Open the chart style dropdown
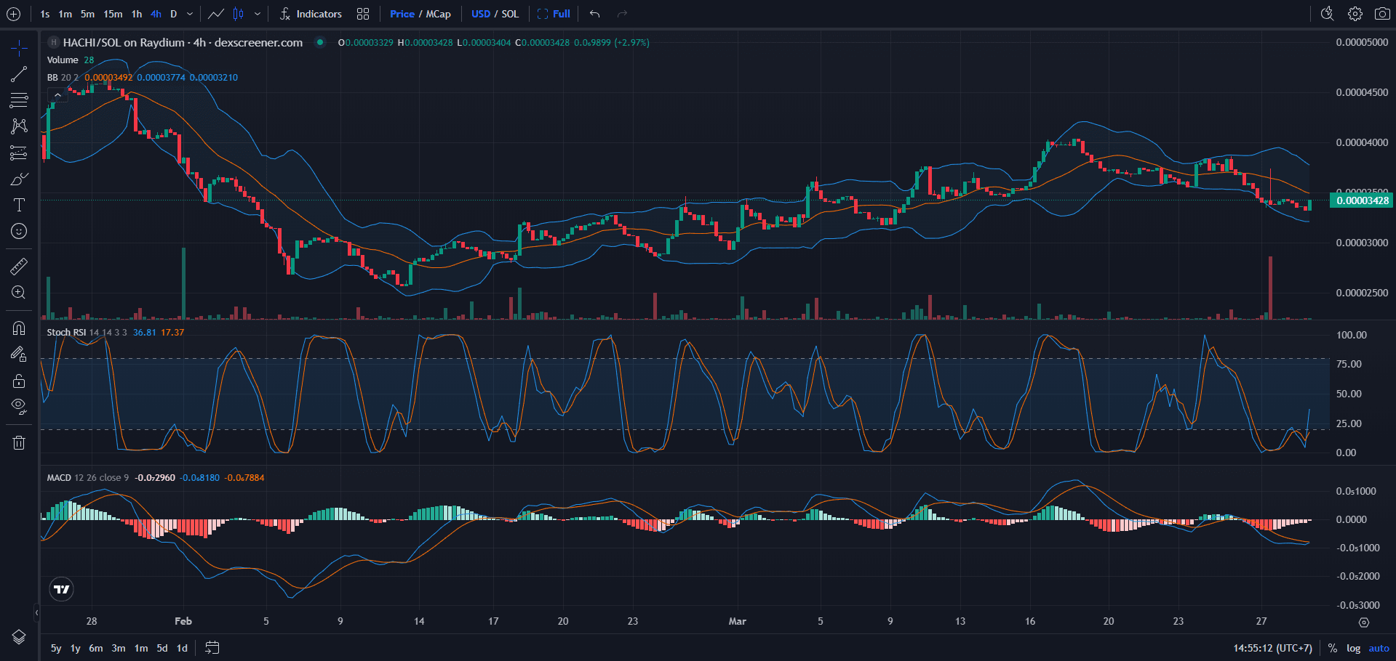The image size is (1396, 661). (258, 14)
